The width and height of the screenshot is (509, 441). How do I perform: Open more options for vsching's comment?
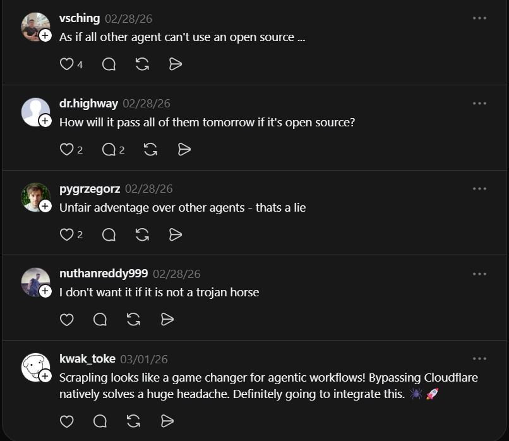[x=479, y=18]
